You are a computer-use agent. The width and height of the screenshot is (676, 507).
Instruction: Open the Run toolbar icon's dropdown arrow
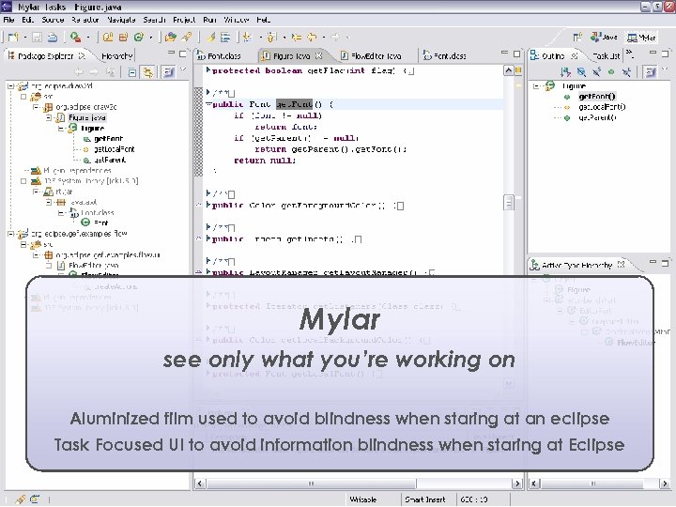(x=88, y=38)
